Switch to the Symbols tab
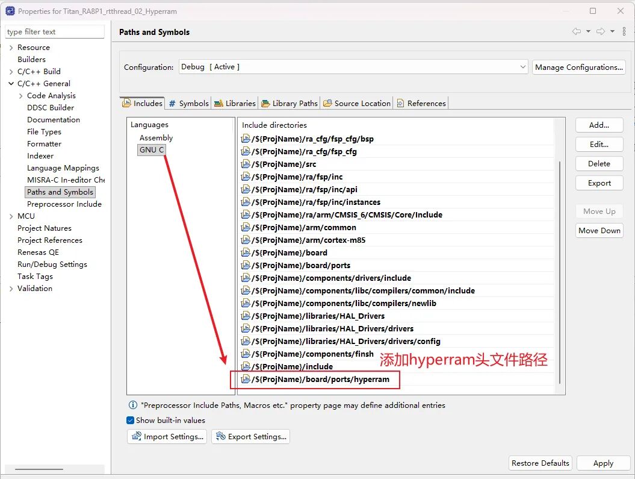The image size is (635, 479). point(188,104)
